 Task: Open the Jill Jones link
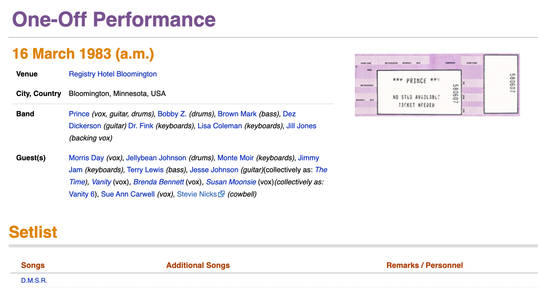tap(301, 126)
